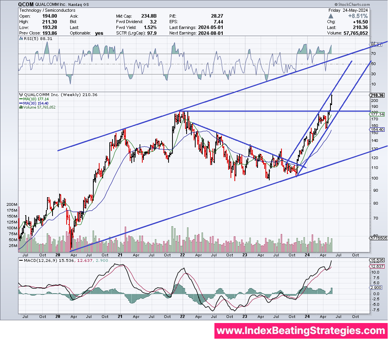Click the 177.14 moving average axis tag
This screenshot has height=343, width=392.
pos(377,114)
